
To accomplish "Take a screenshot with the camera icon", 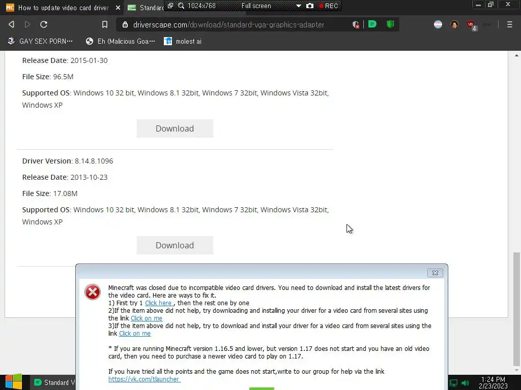I will 310,6.
